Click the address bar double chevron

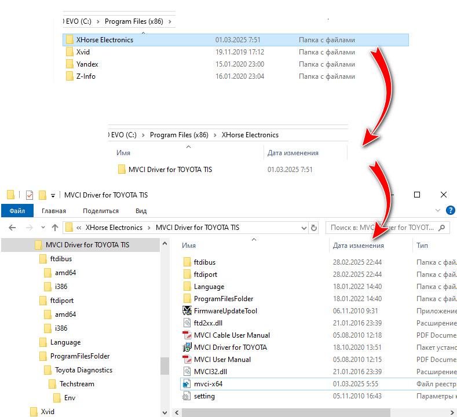[79, 228]
